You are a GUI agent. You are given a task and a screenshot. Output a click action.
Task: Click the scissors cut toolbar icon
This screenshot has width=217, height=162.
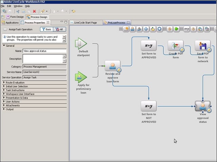tap(18, 11)
